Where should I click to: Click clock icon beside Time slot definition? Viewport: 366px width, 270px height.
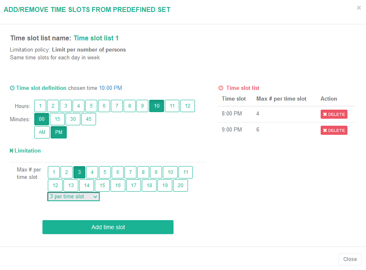(12, 88)
